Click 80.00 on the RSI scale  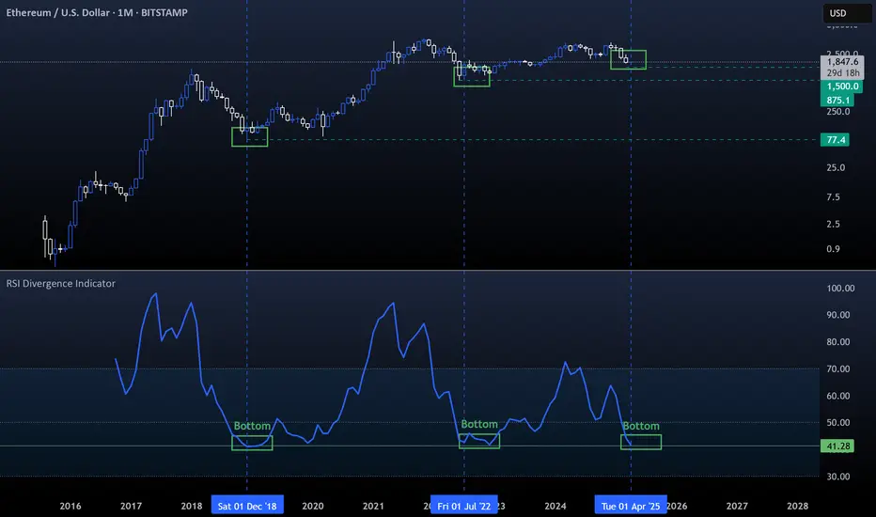[838, 342]
